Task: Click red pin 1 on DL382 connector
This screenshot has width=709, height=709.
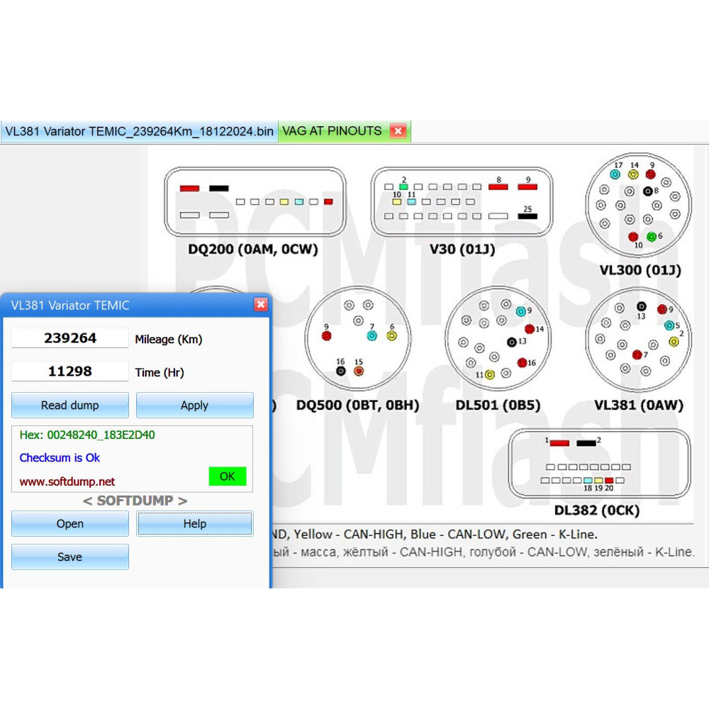Action: pyautogui.click(x=559, y=443)
